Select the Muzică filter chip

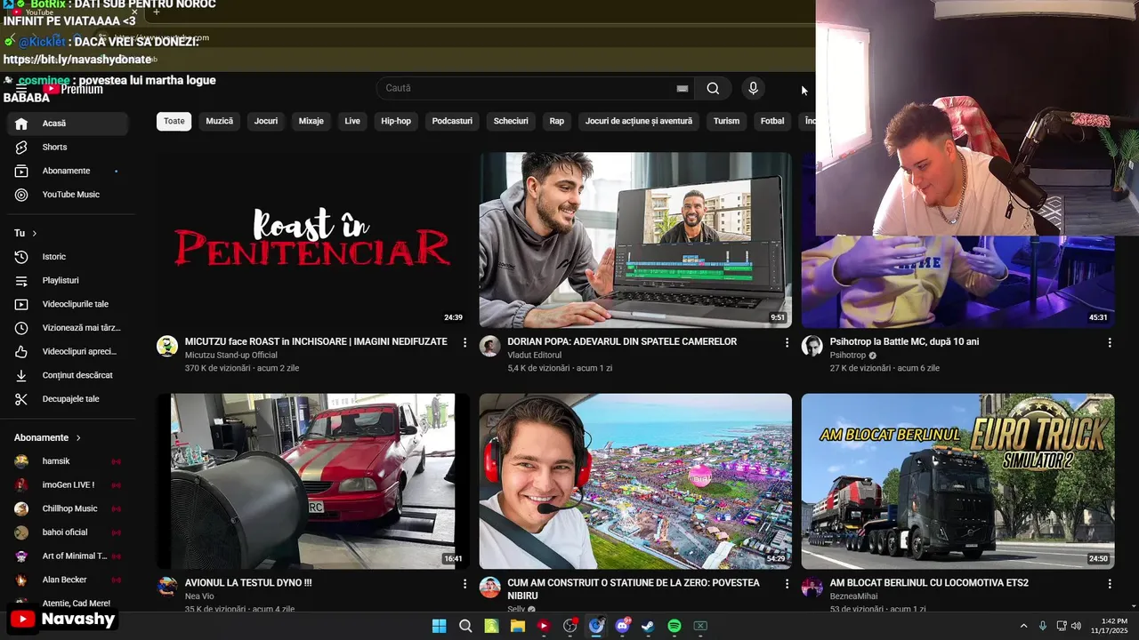point(220,121)
